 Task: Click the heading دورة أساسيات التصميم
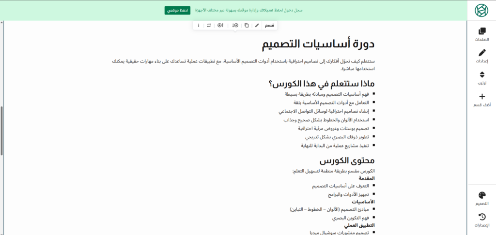click(x=319, y=44)
